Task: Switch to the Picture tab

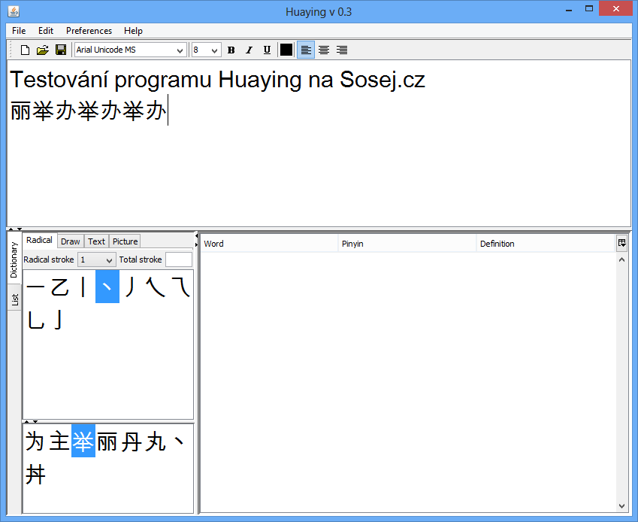Action: click(x=125, y=241)
